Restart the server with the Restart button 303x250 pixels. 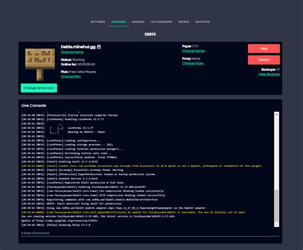[264, 60]
